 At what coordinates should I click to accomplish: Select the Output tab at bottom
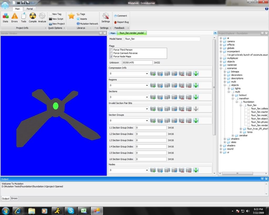[x=6, y=198]
